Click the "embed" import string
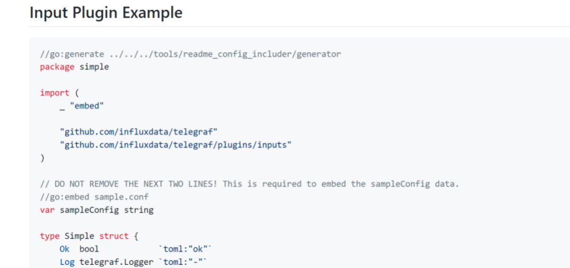The height and width of the screenshot is (268, 570). [87, 106]
